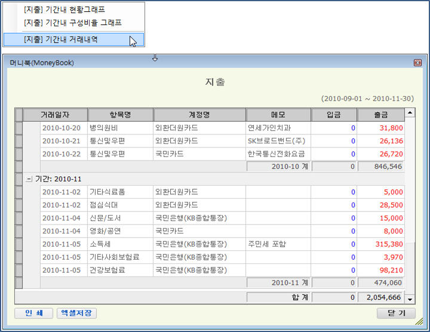Click 846,546 in the 2010-10 subtotal row
This screenshot has height=332, width=430.
(x=381, y=167)
